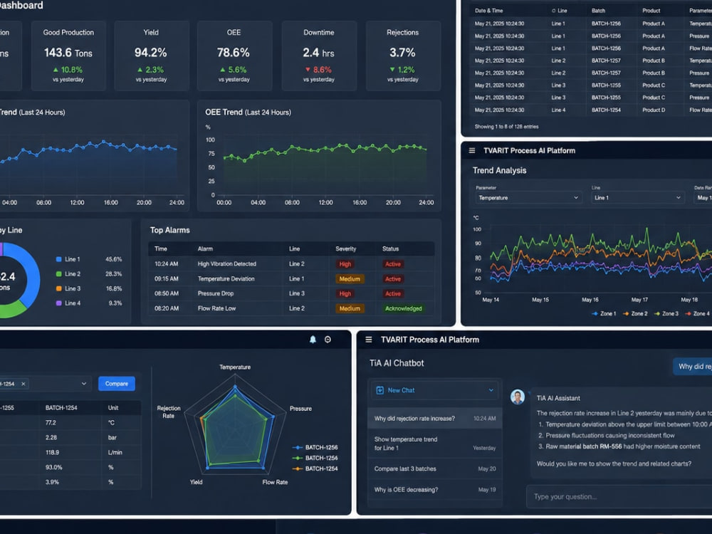Click the OEE Trend chart title

[x=248, y=112]
